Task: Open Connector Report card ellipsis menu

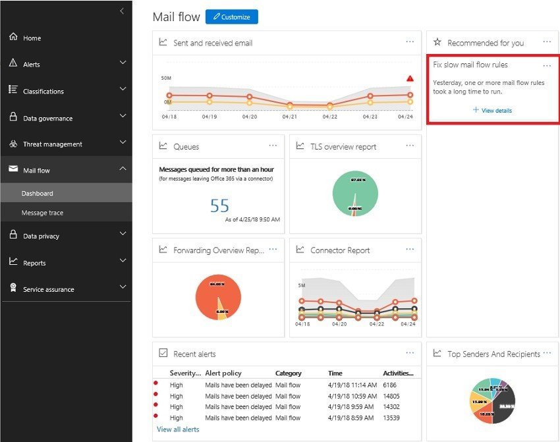Action: pyautogui.click(x=410, y=249)
